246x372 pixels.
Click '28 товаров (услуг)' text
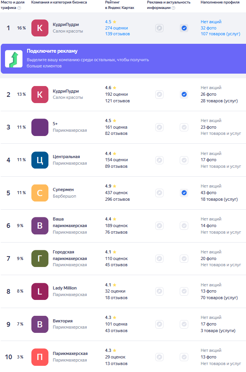pyautogui.click(x=219, y=101)
